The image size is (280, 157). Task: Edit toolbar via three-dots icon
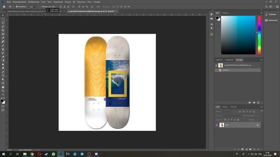coord(3,95)
